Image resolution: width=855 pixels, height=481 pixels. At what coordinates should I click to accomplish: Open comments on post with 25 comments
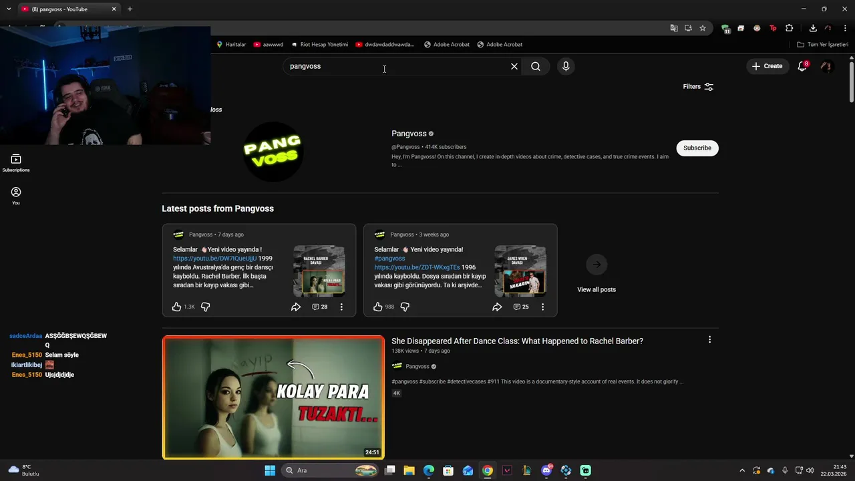[x=521, y=307]
